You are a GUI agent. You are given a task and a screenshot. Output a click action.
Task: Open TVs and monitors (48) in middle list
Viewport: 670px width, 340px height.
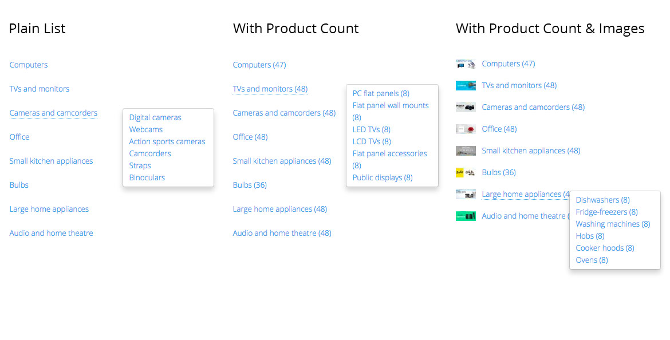tap(270, 89)
